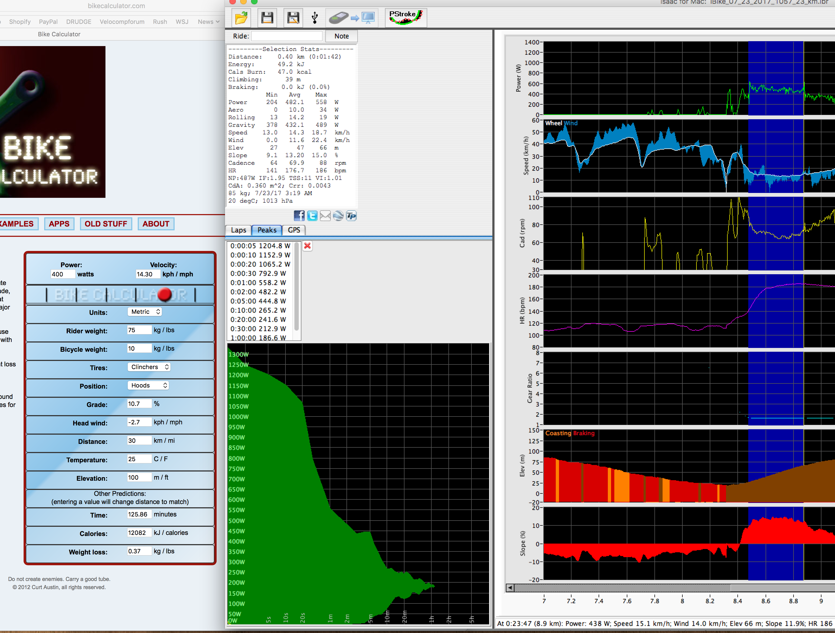Click the Grade percent field
The image size is (835, 633).
pyautogui.click(x=139, y=404)
